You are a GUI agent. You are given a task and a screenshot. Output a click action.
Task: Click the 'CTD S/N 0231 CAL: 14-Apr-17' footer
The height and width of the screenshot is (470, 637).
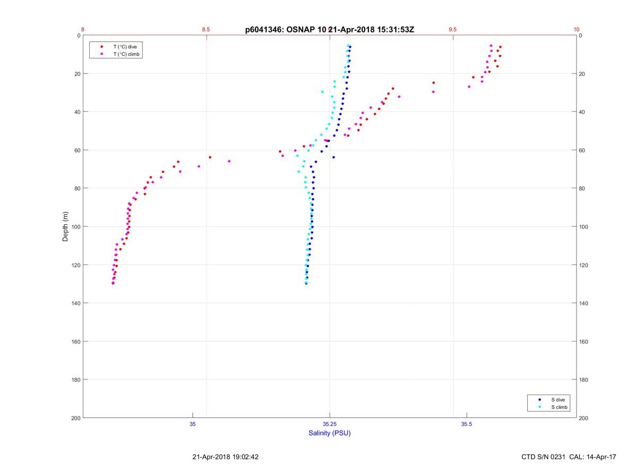click(569, 457)
